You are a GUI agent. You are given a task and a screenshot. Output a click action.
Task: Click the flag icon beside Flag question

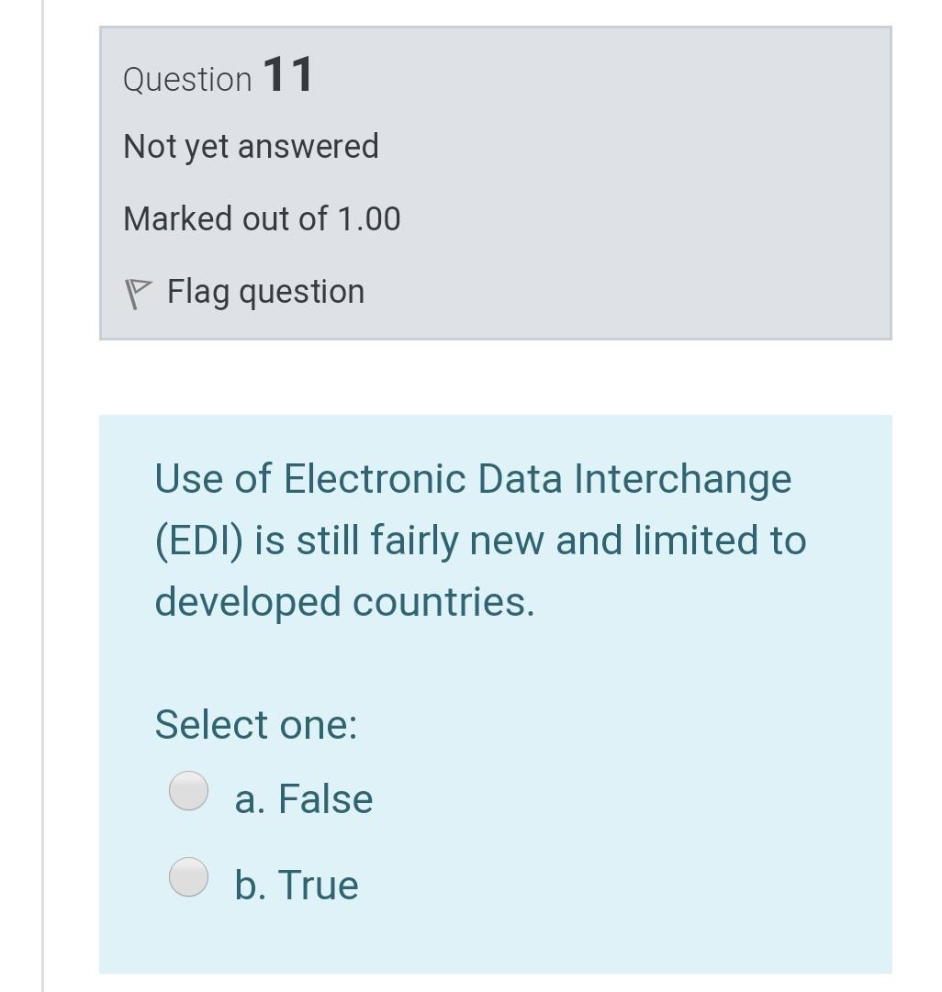(x=140, y=292)
